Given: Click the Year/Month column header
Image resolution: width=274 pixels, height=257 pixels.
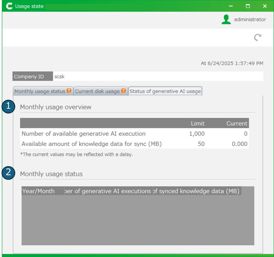Looking at the screenshot, I should (x=38, y=191).
